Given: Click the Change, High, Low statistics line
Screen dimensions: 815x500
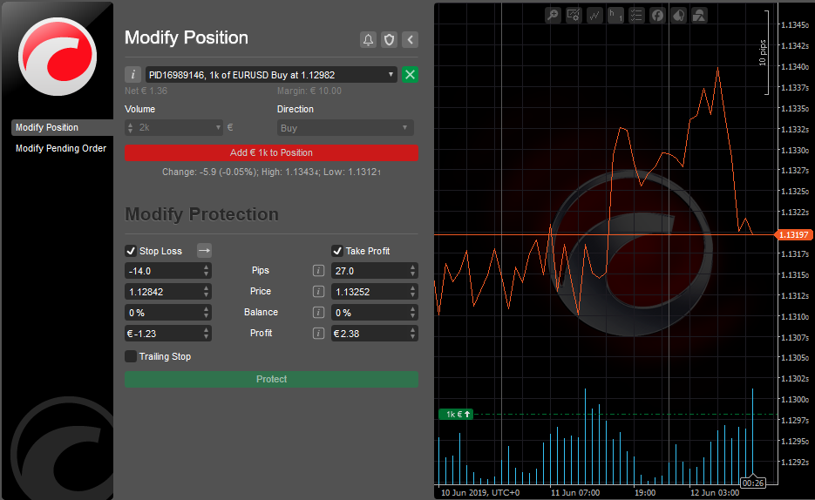Looking at the screenshot, I should 271,172.
